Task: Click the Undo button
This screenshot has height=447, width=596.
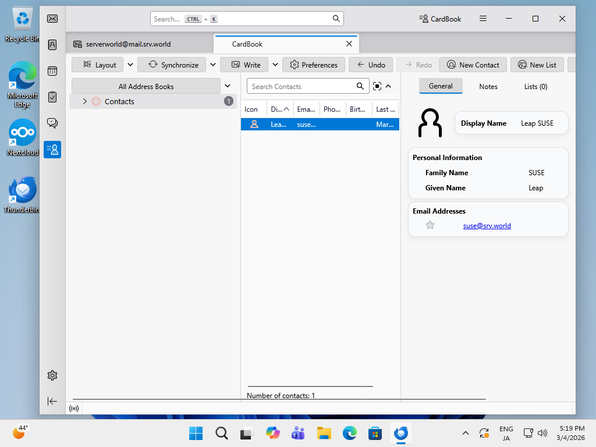Action: click(371, 65)
